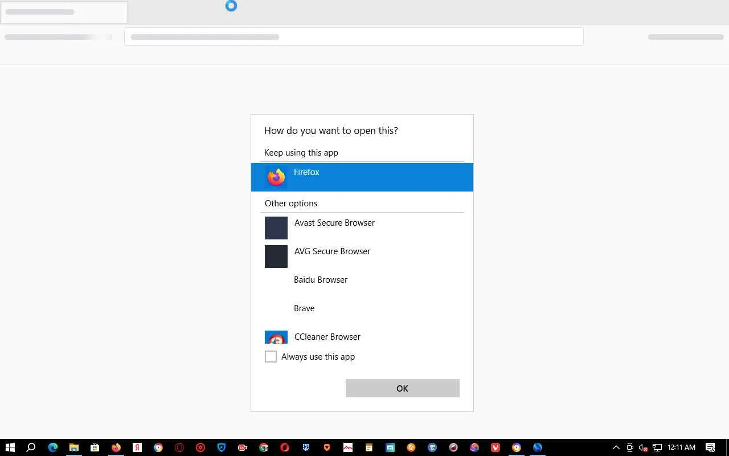Screen dimensions: 729x456
Task: Open network settings tray icon
Action: [x=657, y=447]
